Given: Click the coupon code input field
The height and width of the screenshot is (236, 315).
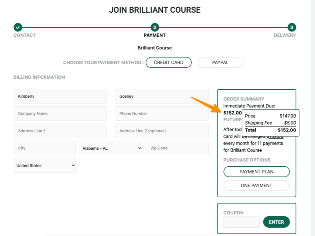Looking at the screenshot, I should coord(241,222).
